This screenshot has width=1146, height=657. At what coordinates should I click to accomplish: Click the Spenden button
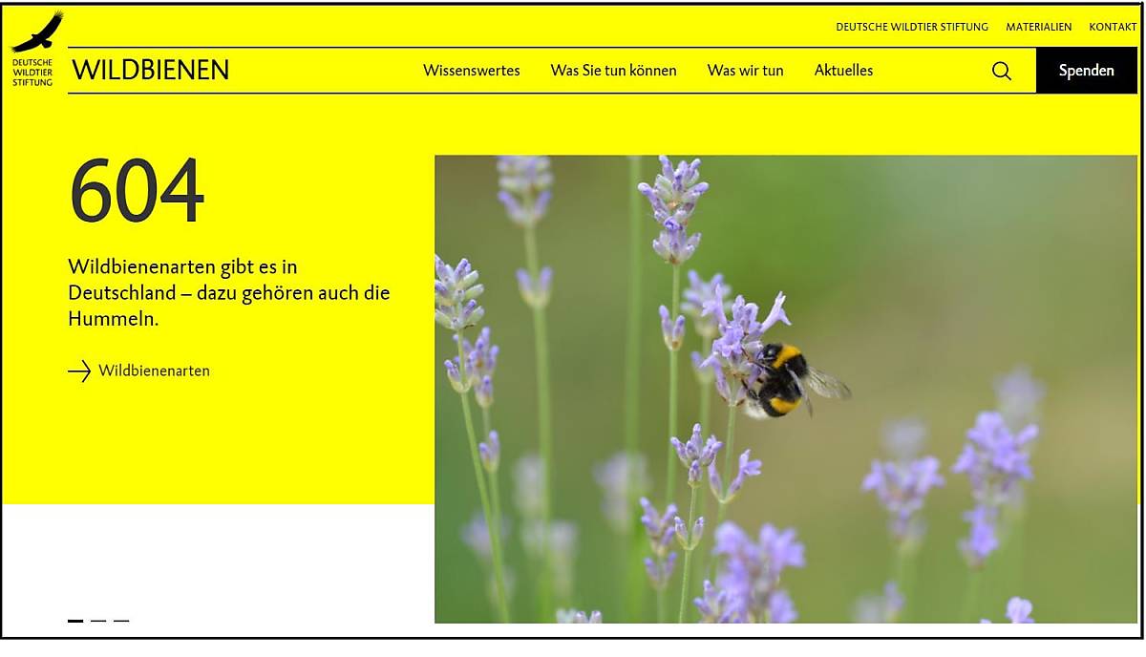pos(1087,71)
